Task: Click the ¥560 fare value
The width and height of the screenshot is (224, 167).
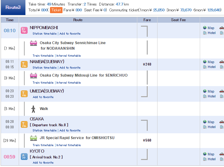Action: tap(147, 140)
